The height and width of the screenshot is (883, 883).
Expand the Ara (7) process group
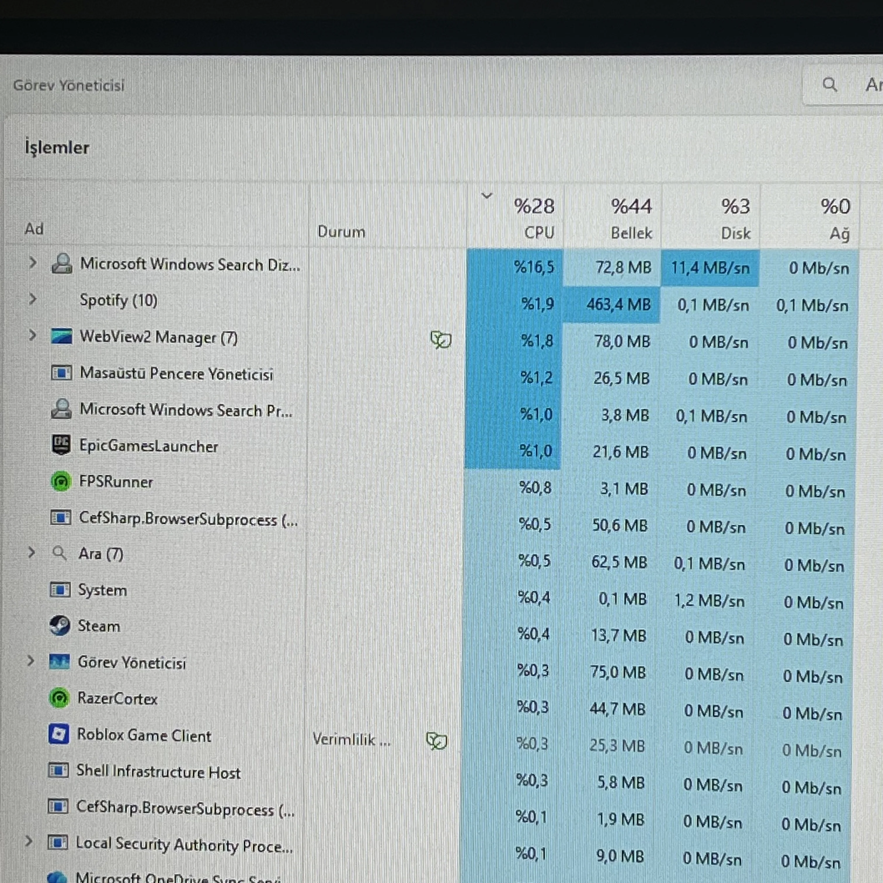(31, 552)
